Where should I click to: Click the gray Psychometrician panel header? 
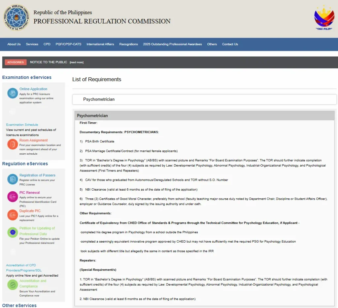point(204,116)
